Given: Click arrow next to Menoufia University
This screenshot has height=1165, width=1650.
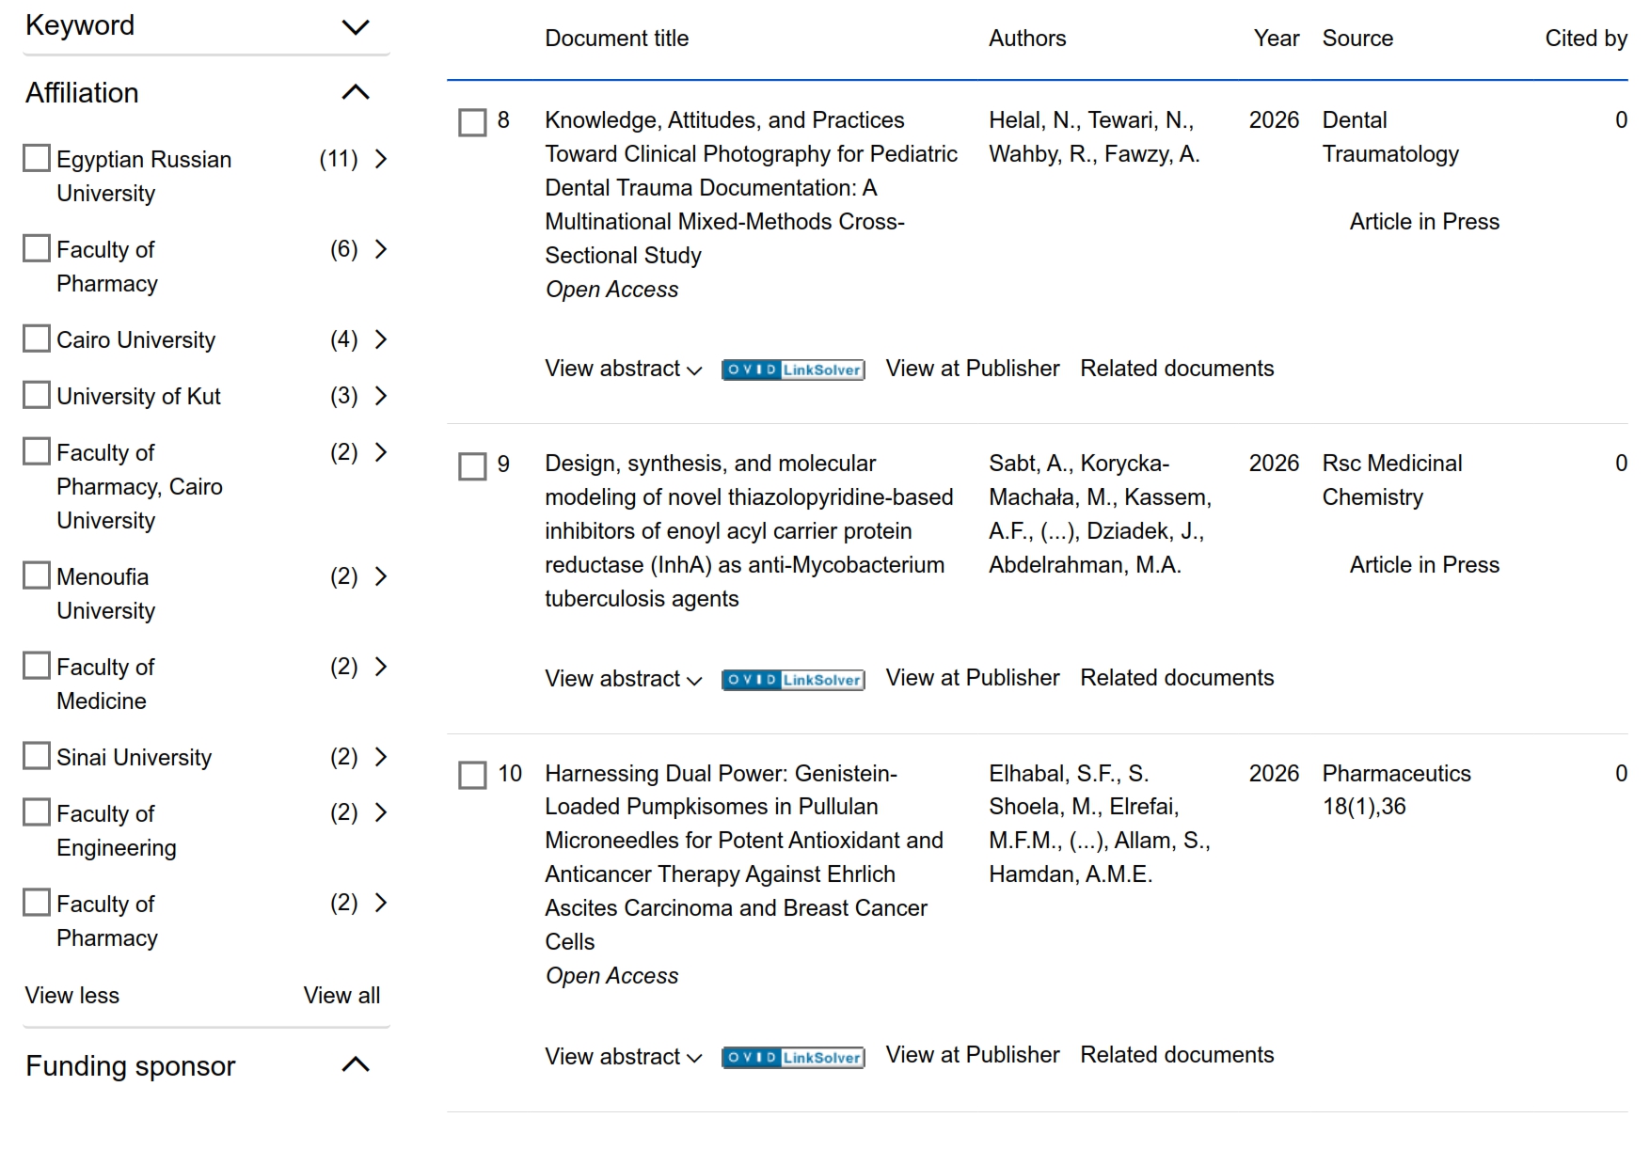Looking at the screenshot, I should 381,576.
